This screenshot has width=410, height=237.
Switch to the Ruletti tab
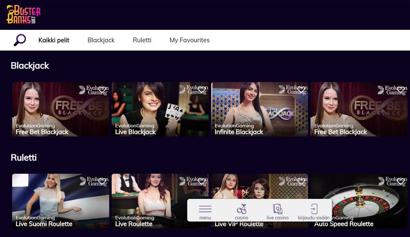[x=142, y=40]
